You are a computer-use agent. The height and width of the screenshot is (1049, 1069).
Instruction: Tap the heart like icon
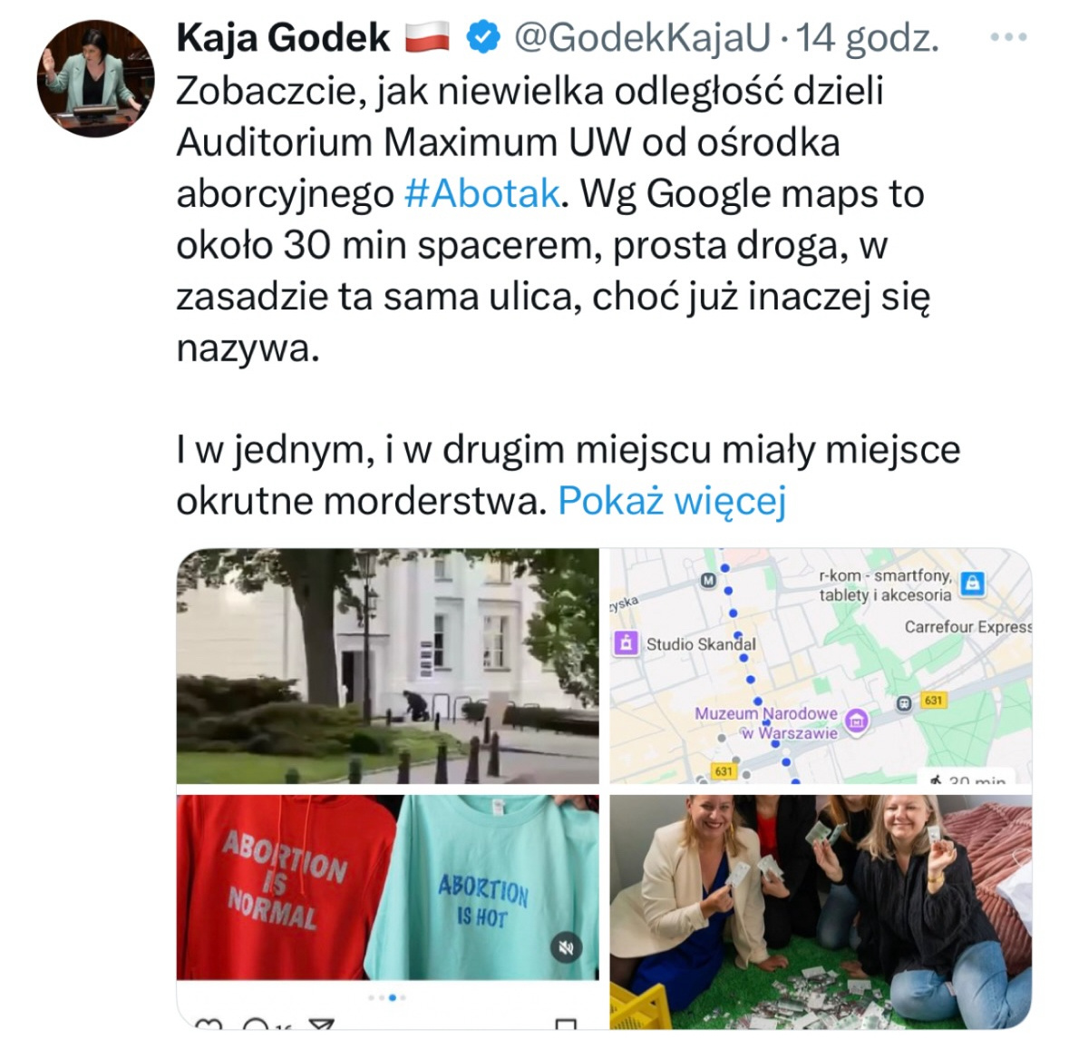[209, 1024]
